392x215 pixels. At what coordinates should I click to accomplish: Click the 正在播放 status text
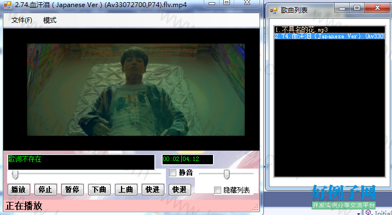(x=24, y=206)
